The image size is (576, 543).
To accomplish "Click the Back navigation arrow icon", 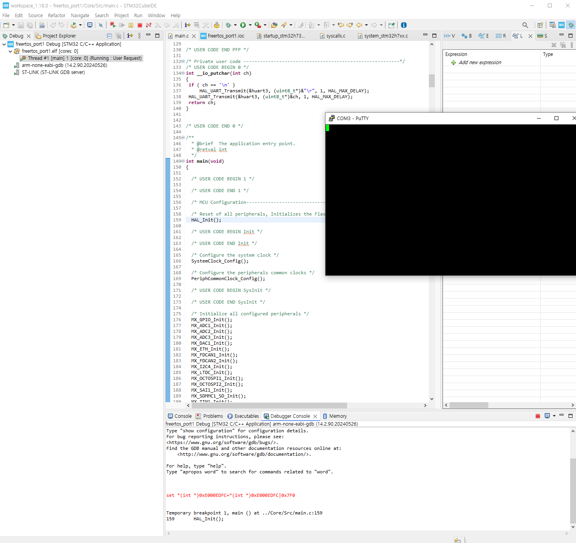I will point(359,25).
